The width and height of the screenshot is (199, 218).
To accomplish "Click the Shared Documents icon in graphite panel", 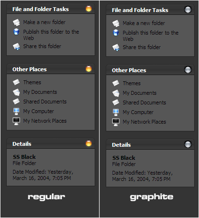I will (116, 103).
